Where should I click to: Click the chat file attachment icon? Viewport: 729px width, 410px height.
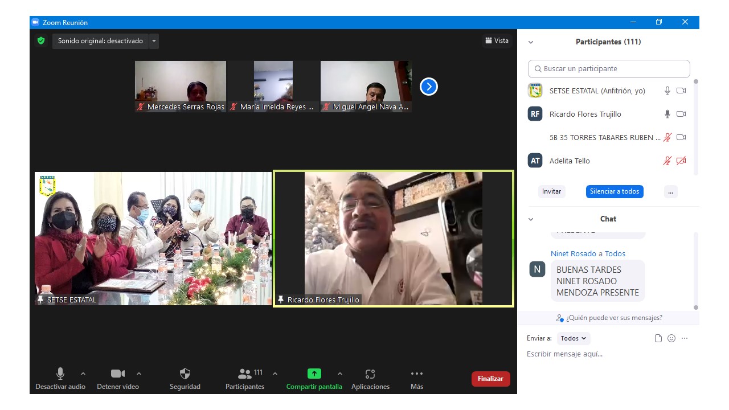658,338
